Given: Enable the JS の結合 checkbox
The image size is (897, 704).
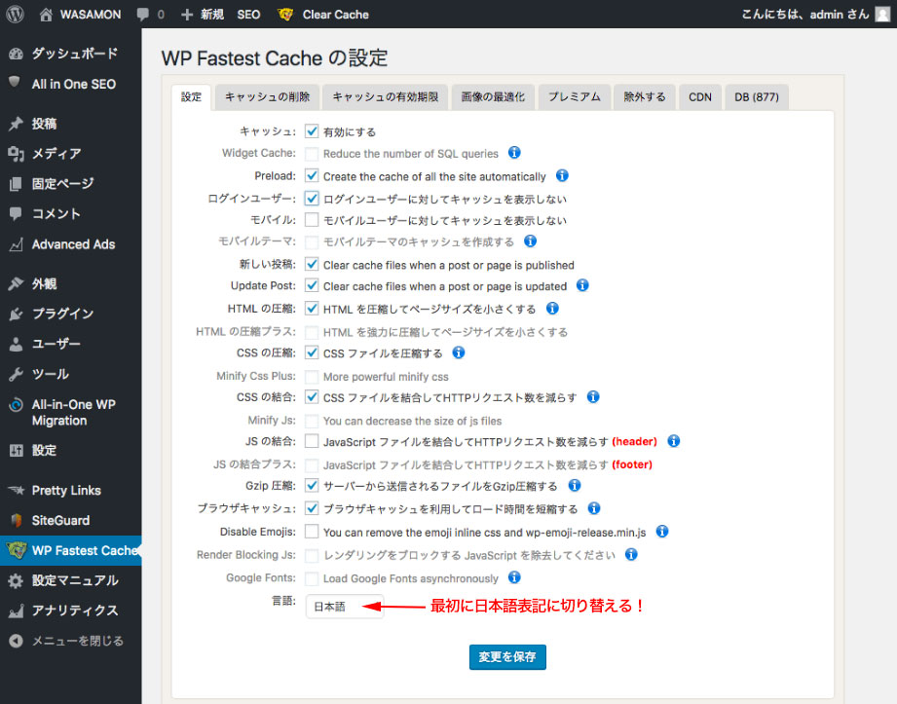Looking at the screenshot, I should tap(312, 441).
